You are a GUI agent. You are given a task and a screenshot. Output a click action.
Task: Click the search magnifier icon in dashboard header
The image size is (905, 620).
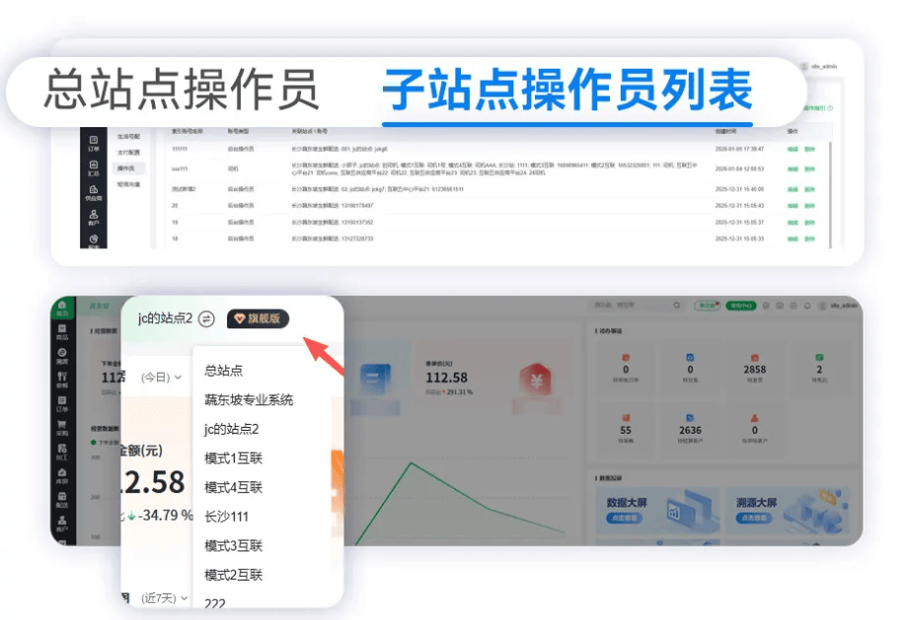[x=676, y=306]
